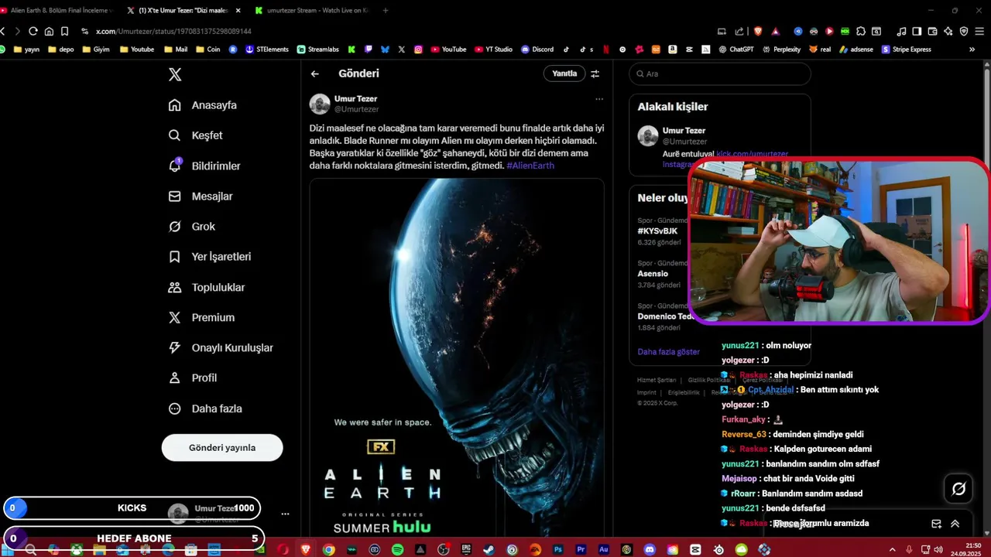Open Premium in X sidebar
Image resolution: width=991 pixels, height=557 pixels.
click(x=202, y=317)
